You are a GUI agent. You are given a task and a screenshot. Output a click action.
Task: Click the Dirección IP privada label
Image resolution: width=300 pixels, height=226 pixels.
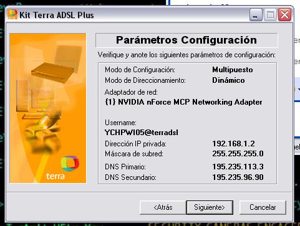coord(135,144)
